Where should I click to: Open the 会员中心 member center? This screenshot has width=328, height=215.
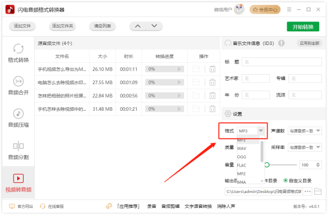265,9
